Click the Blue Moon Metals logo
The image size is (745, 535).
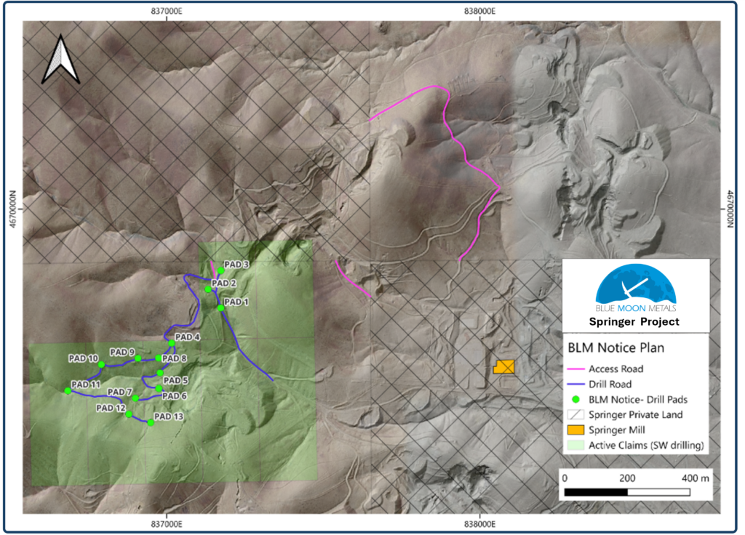(x=636, y=288)
